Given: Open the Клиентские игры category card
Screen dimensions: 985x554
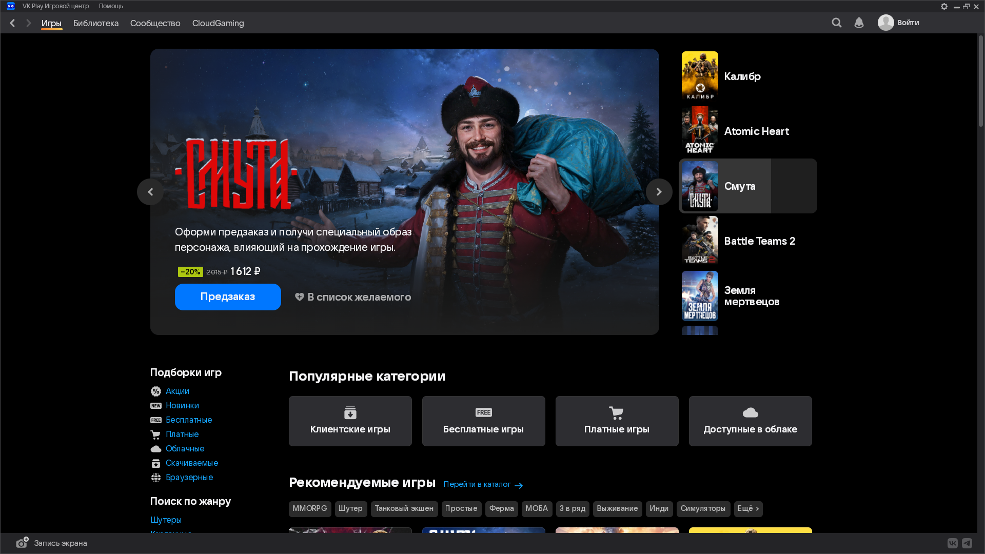Looking at the screenshot, I should (350, 421).
